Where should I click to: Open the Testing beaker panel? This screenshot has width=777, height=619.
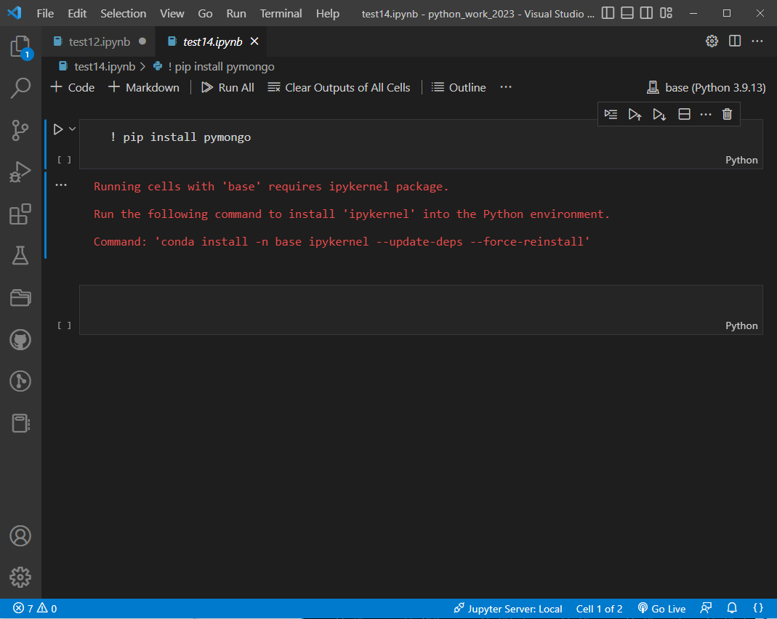tap(20, 256)
